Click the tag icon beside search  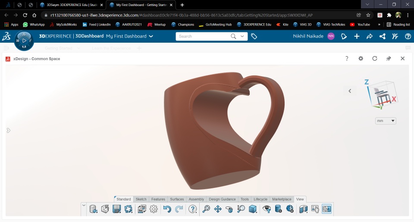(x=254, y=36)
